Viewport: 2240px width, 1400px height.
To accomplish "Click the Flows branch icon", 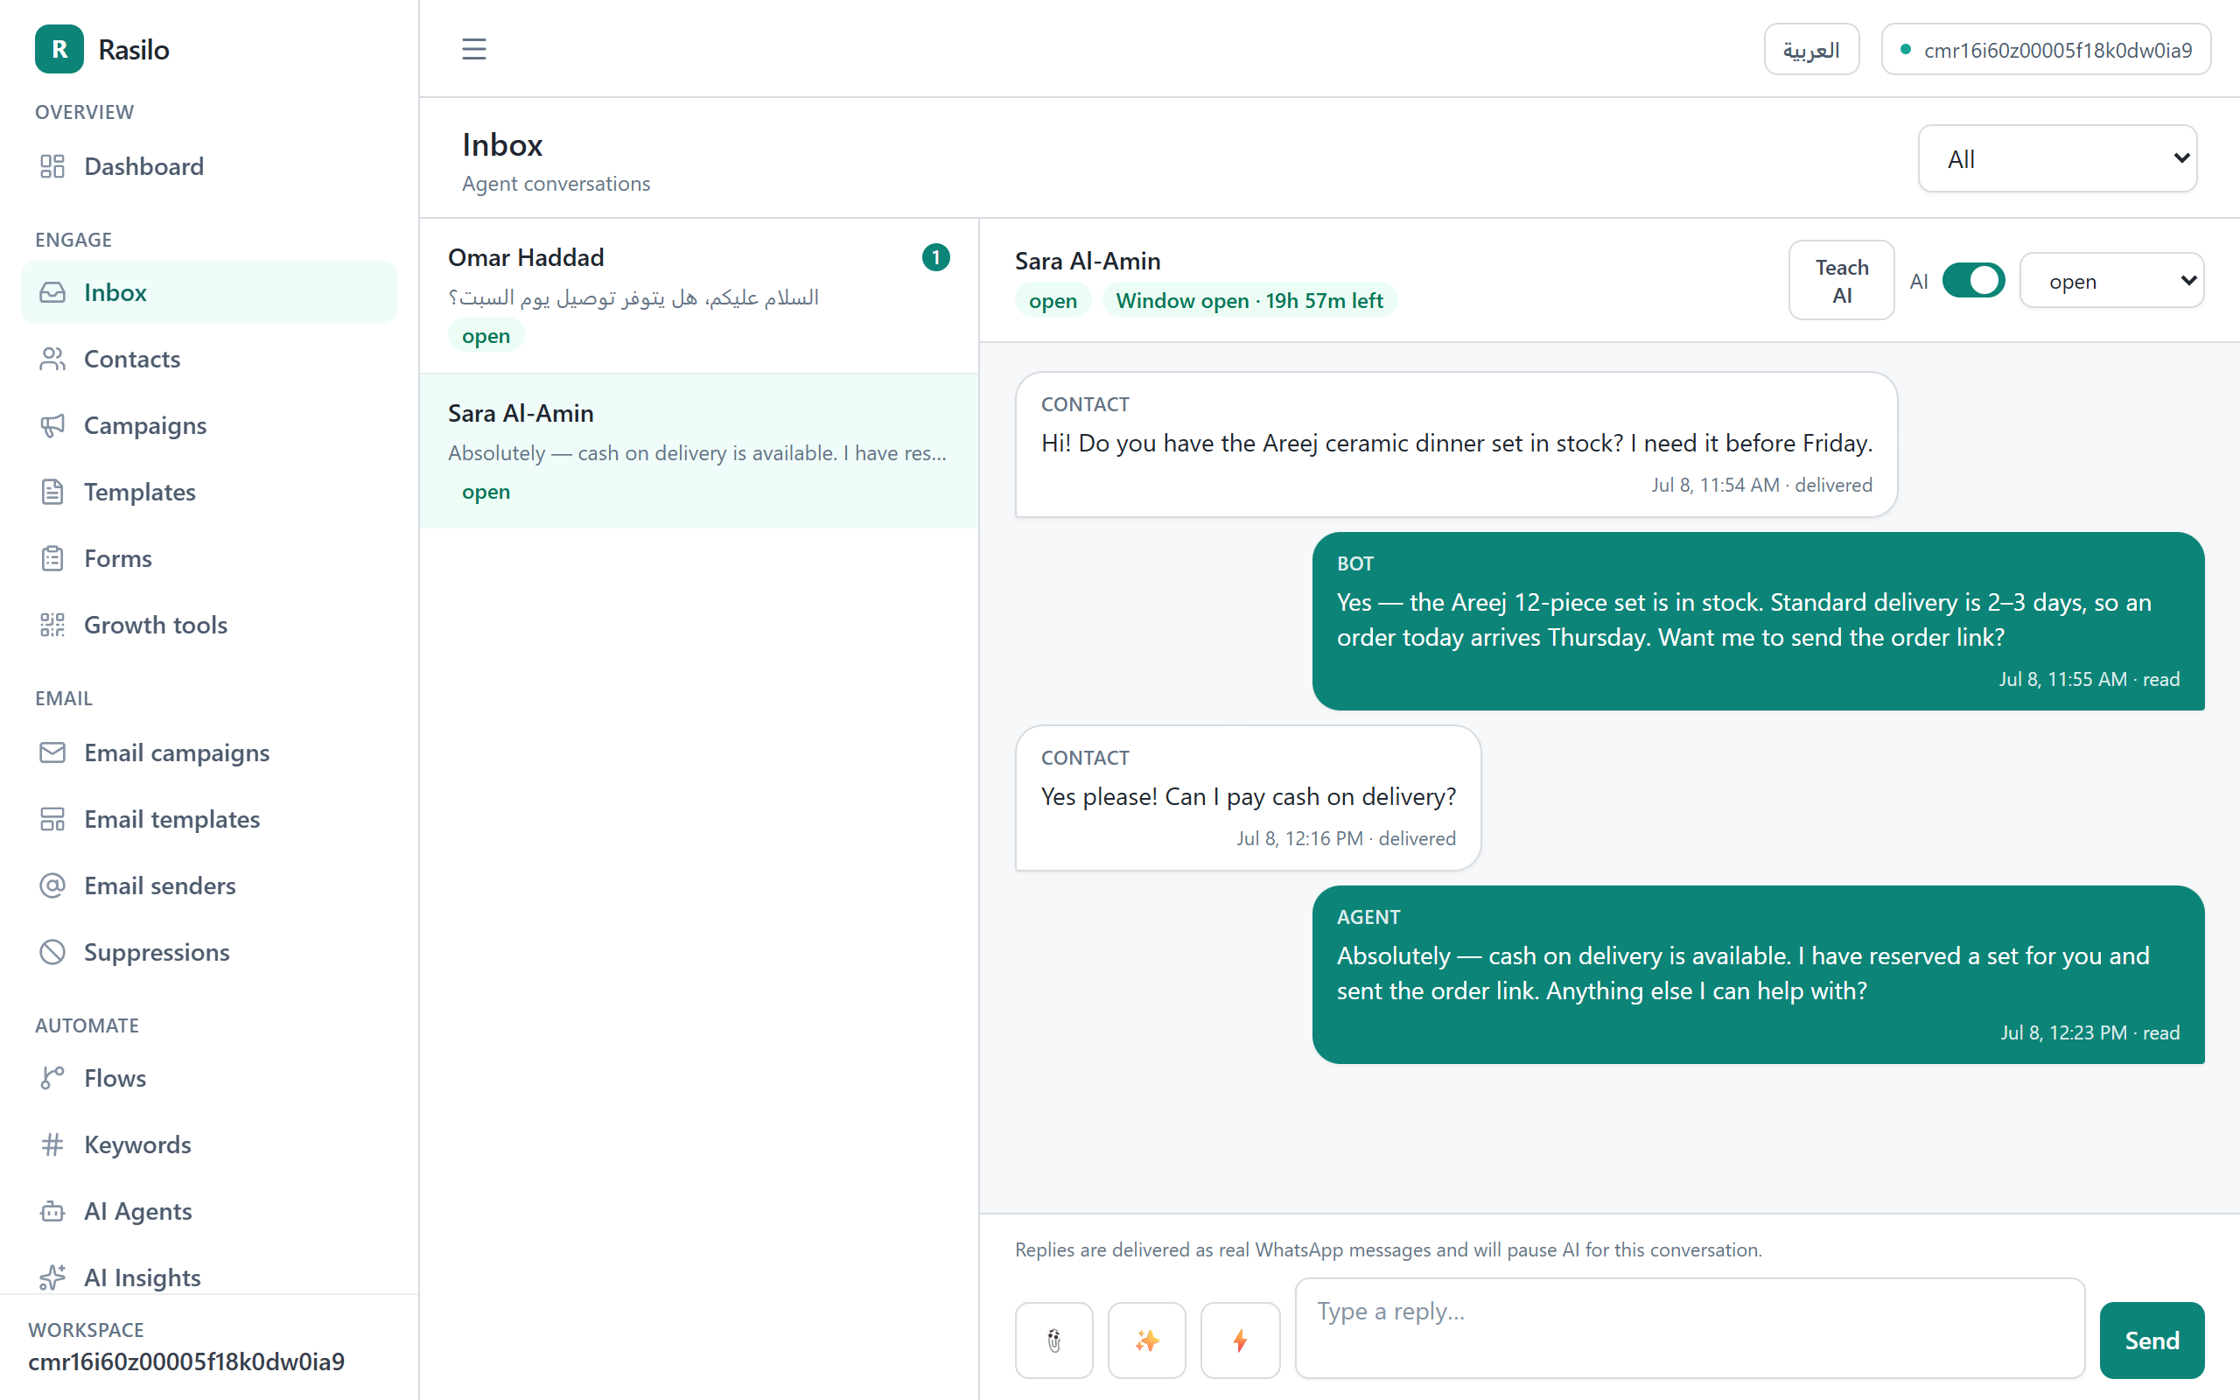I will 52,1078.
